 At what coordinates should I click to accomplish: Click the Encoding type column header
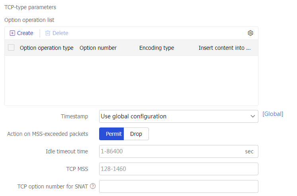pos(156,48)
